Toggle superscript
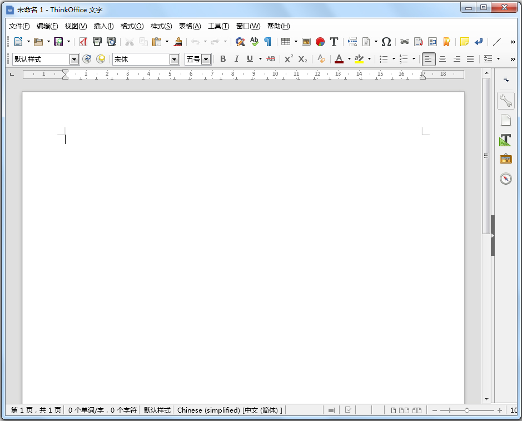 click(x=289, y=59)
